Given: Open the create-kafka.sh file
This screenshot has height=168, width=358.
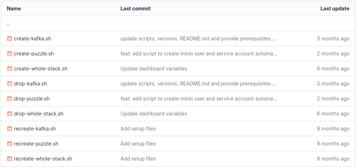Looking at the screenshot, I should click(33, 39).
